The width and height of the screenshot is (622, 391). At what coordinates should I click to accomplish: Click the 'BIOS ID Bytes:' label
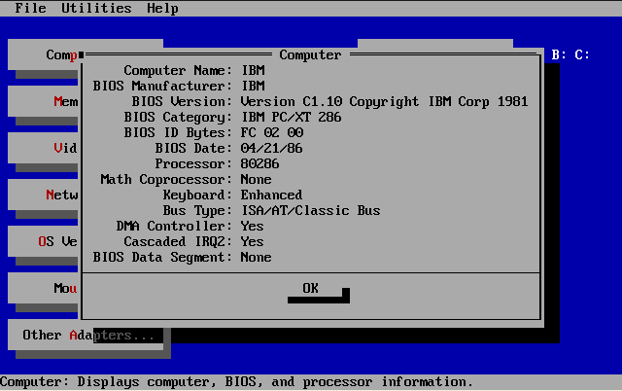pyautogui.click(x=178, y=132)
